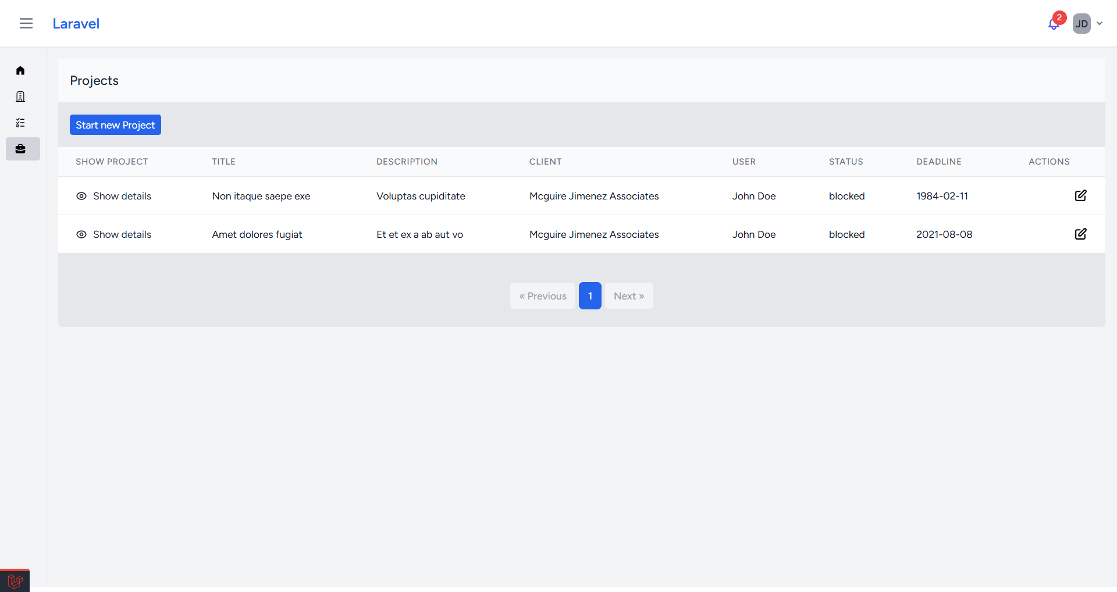This screenshot has height=592, width=1117.
Task: Edit the Amet dolores fugiat project
Action: coord(1080,234)
